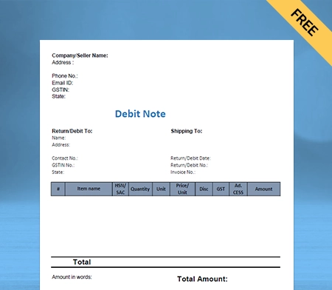Click the Amount column header
Image resolution: width=332 pixels, height=290 pixels.
(x=263, y=189)
